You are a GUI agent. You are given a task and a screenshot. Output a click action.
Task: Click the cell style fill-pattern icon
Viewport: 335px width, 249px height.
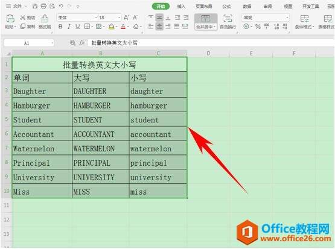click(x=99, y=27)
